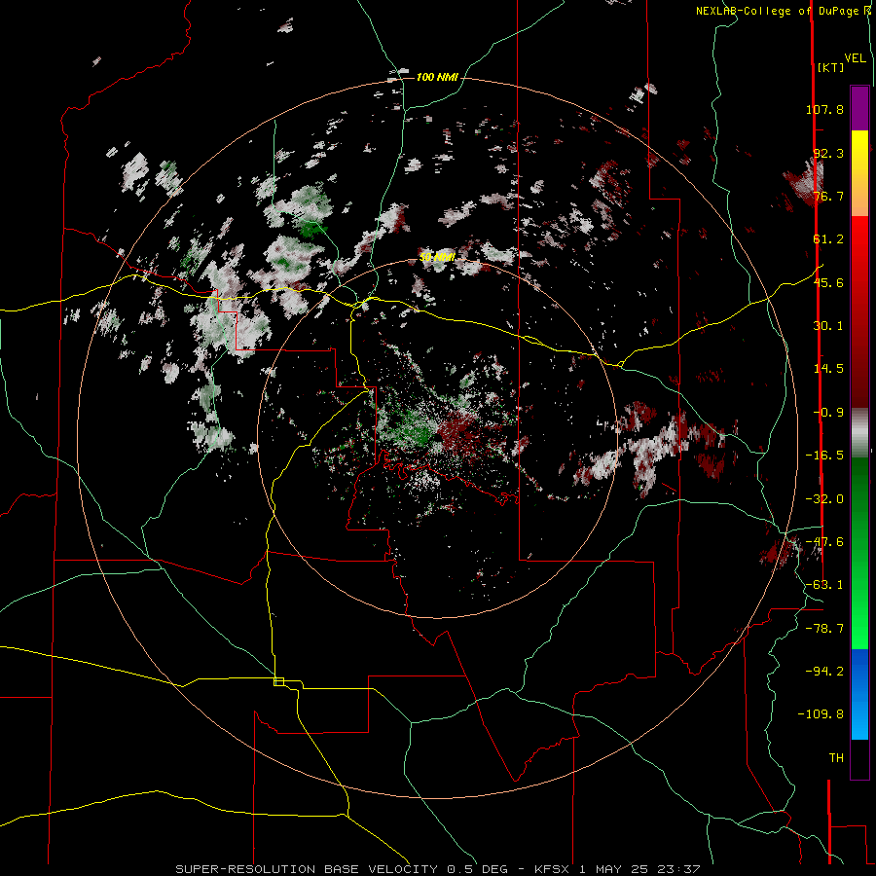Click the small yellow square marker at the highway junction
The width and height of the screenshot is (876, 876).
278,681
